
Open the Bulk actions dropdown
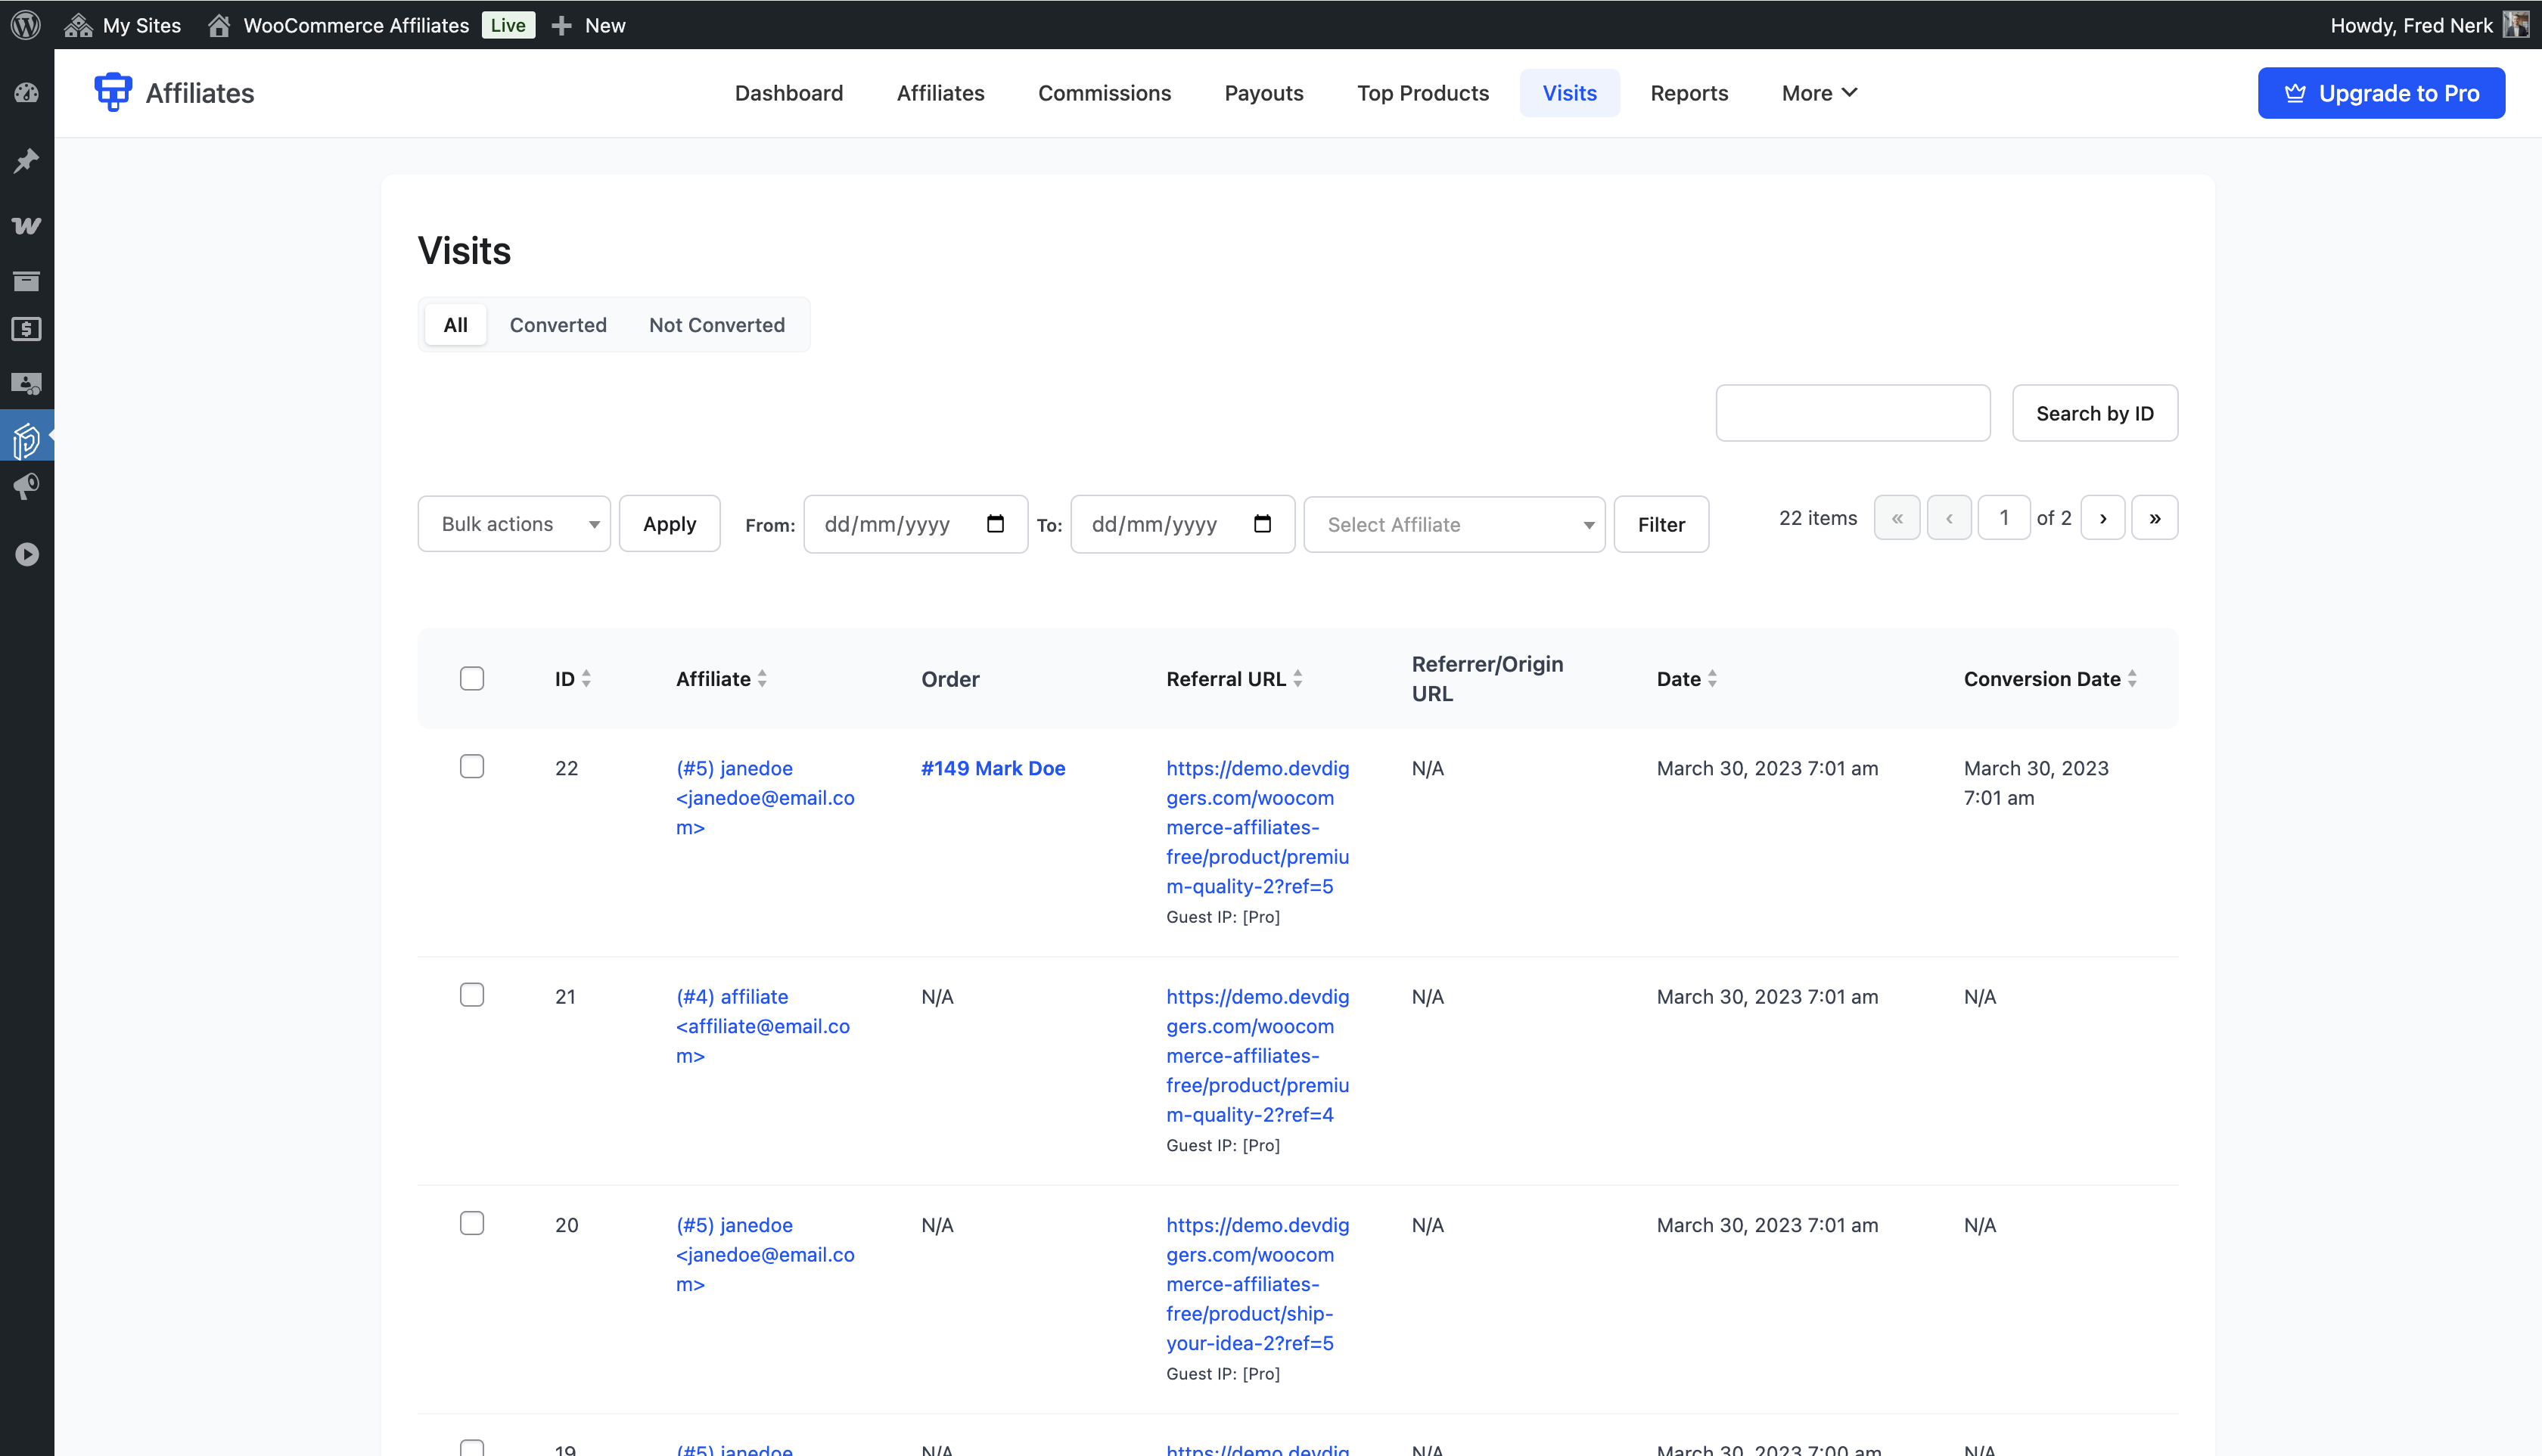[x=514, y=523]
